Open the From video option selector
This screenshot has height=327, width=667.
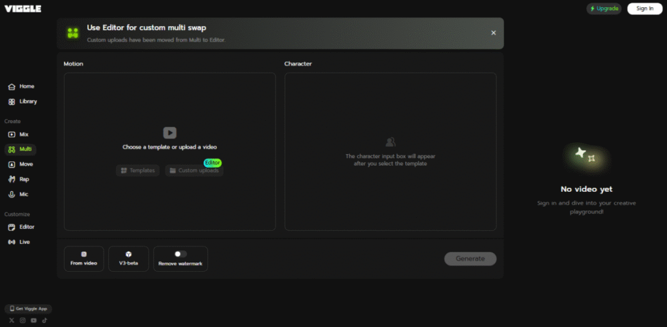84,259
